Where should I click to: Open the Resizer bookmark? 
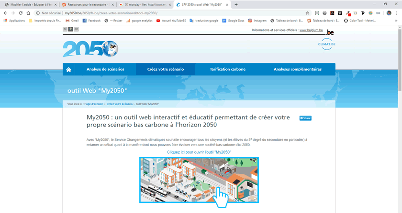tap(113, 21)
